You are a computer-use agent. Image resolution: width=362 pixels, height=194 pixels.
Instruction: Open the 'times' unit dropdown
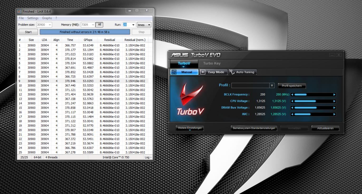pos(144,25)
